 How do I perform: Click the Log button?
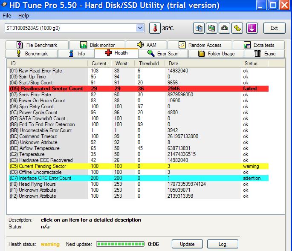pos(223,244)
